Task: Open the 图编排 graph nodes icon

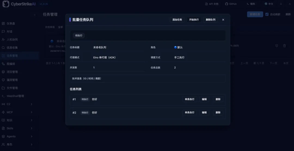Action: (x=3, y=64)
